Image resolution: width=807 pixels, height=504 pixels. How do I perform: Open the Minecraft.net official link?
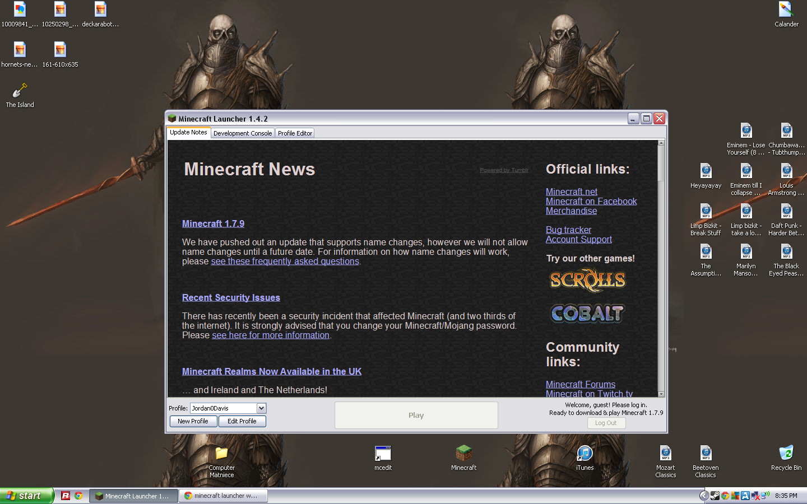pos(572,192)
